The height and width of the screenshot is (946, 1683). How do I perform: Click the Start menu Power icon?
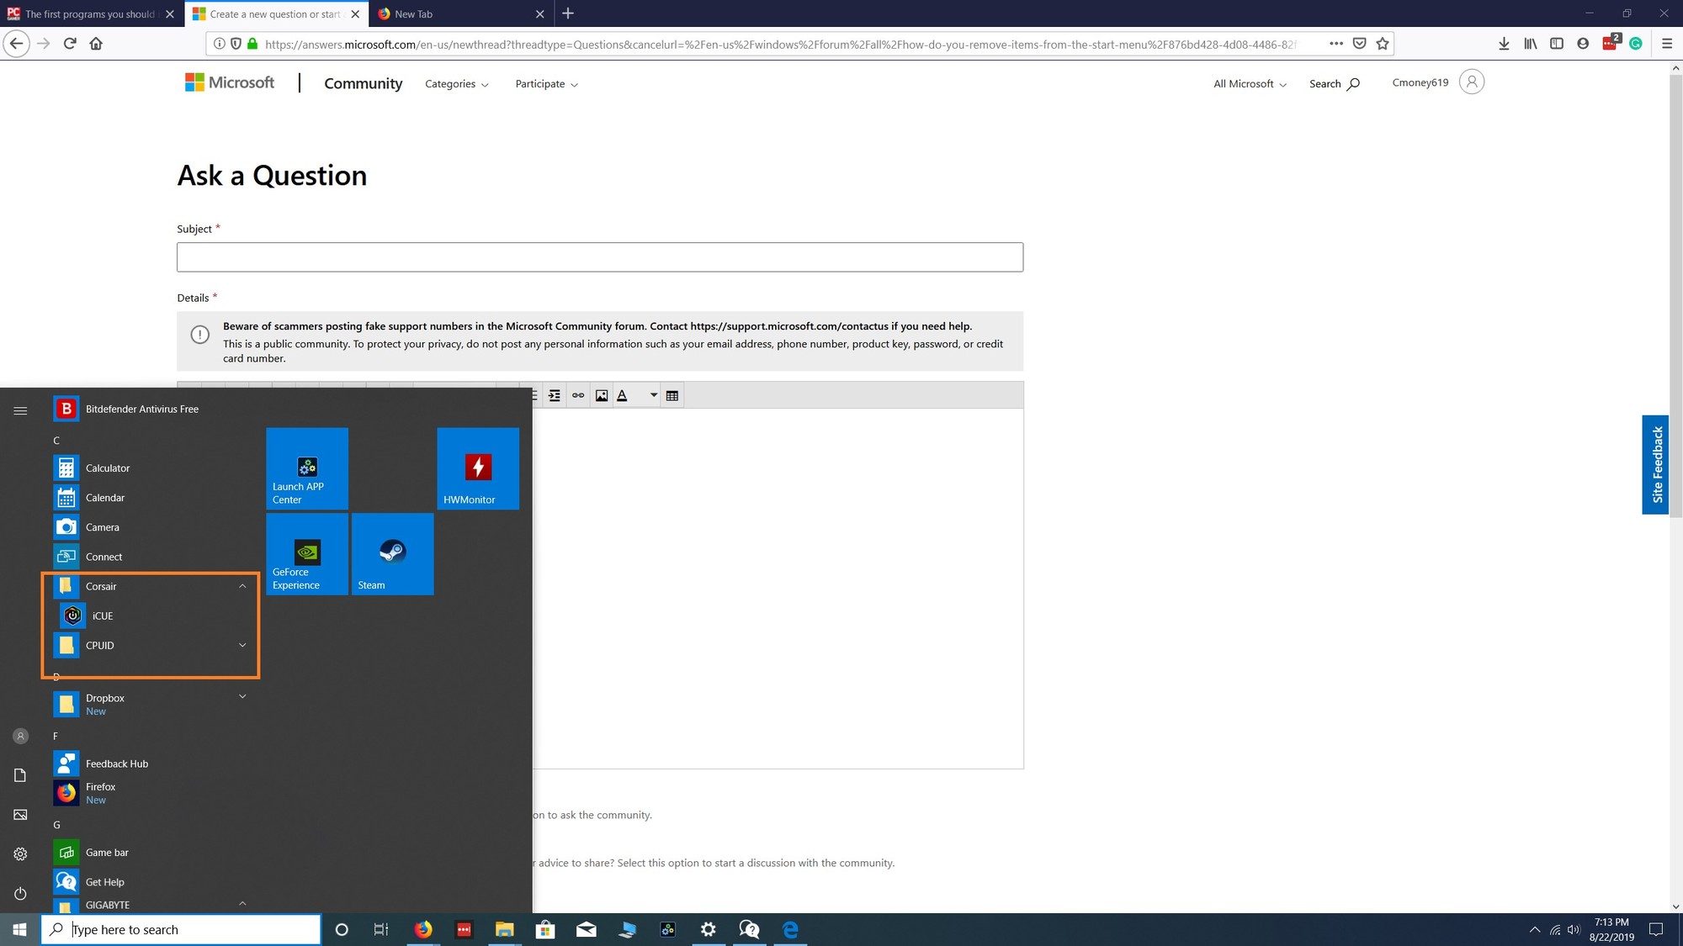coord(20,893)
